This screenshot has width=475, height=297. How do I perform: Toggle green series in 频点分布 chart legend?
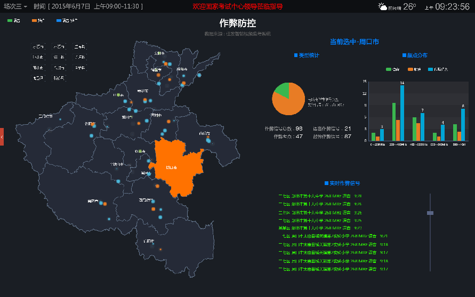coord(392,69)
